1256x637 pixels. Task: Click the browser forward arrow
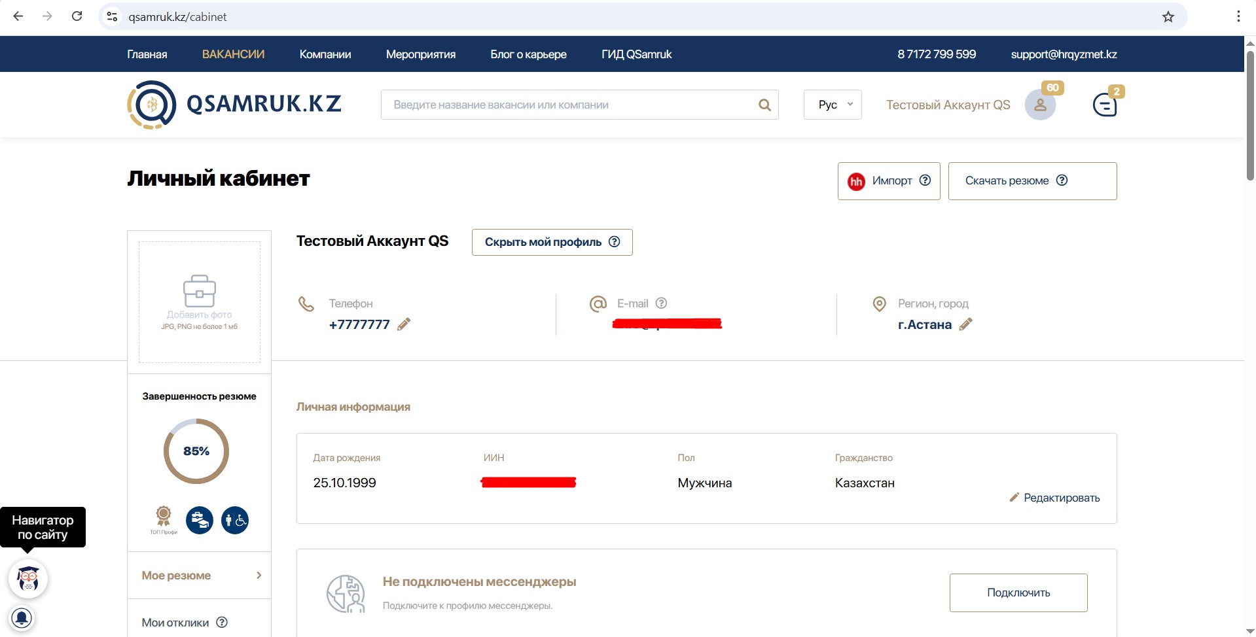pos(47,16)
